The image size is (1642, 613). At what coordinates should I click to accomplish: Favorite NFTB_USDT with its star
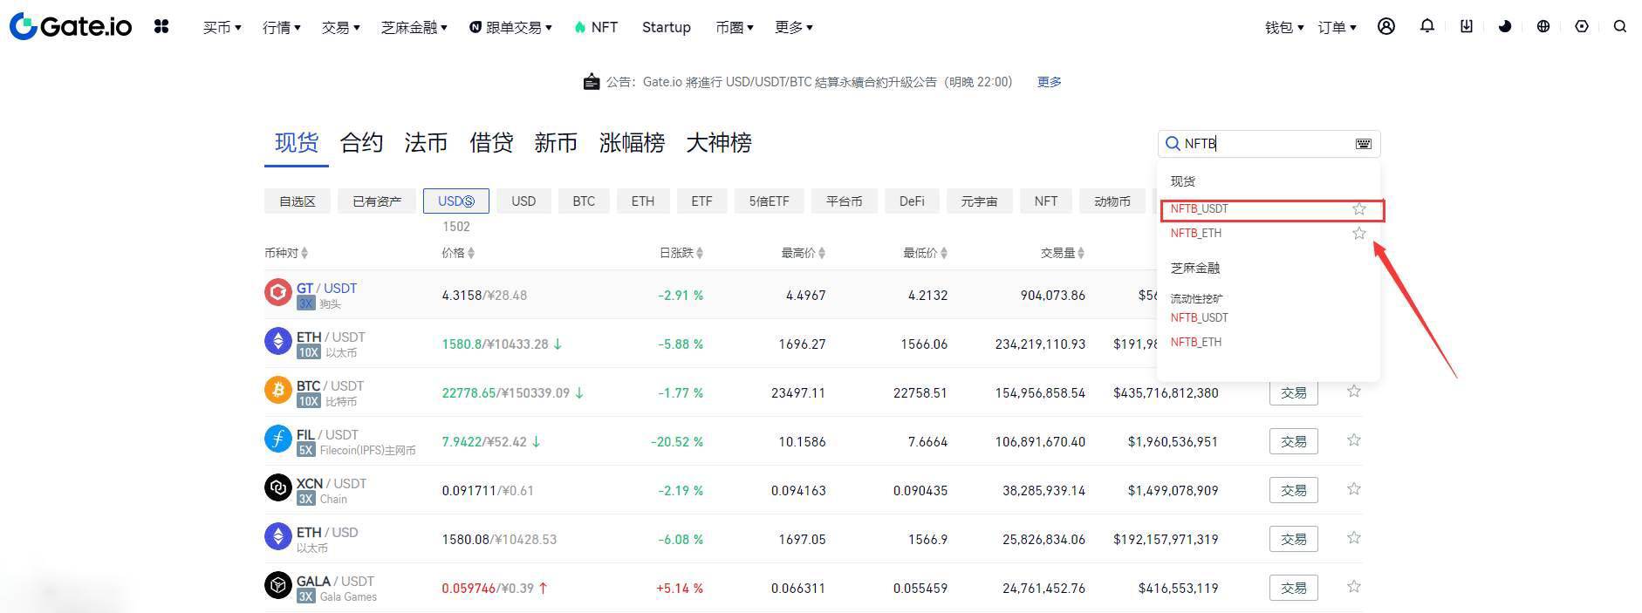[1358, 208]
